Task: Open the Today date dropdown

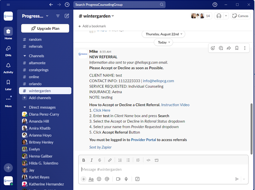Action: [x=164, y=42]
